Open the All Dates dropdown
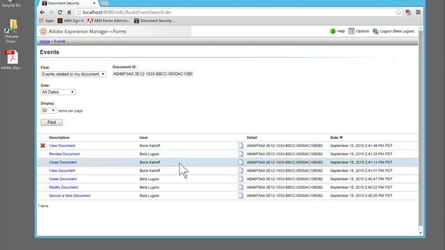445x250 pixels. [x=58, y=92]
